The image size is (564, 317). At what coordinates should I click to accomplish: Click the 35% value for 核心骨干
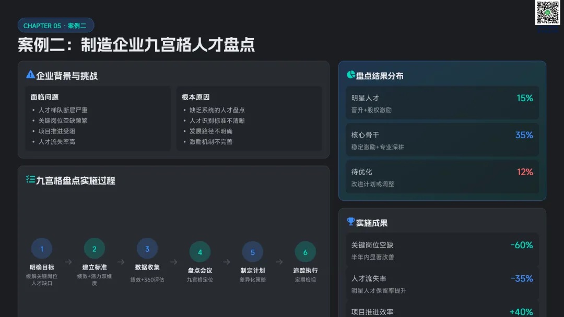click(524, 135)
